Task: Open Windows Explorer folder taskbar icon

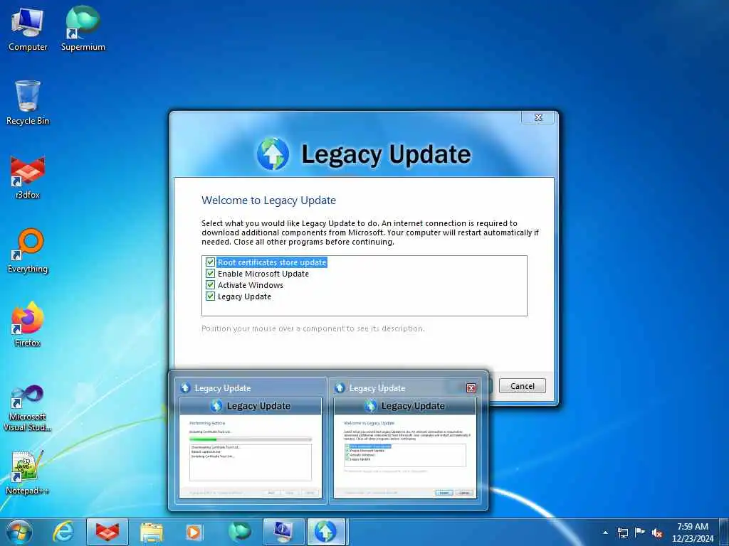Action: point(152,532)
